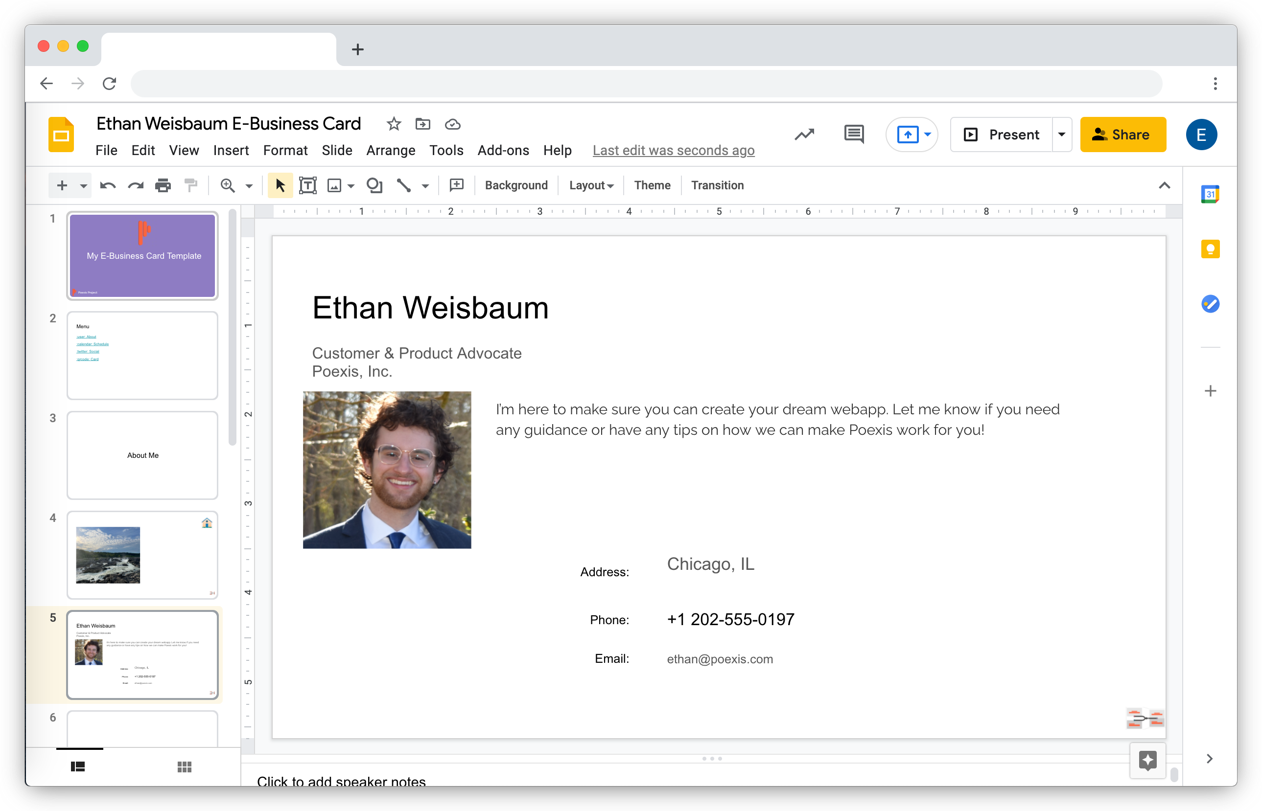The image size is (1262, 811).
Task: Open line type dropdown arrow
Action: coord(425,186)
